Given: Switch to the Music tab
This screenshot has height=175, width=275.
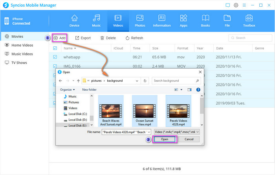Looking at the screenshot, I should coord(96,21).
